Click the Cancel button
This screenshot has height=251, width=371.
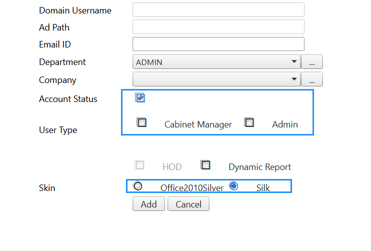(188, 204)
